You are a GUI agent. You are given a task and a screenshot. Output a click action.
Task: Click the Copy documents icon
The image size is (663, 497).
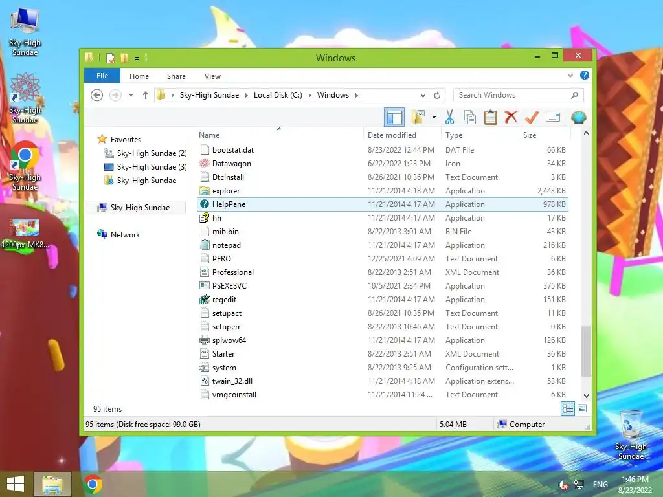(x=470, y=117)
